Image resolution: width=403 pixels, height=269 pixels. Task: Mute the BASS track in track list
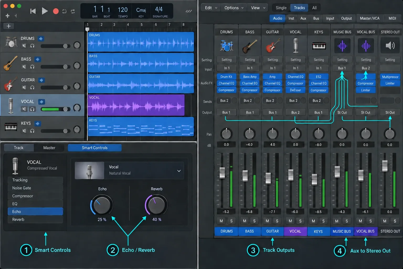(x=24, y=67)
